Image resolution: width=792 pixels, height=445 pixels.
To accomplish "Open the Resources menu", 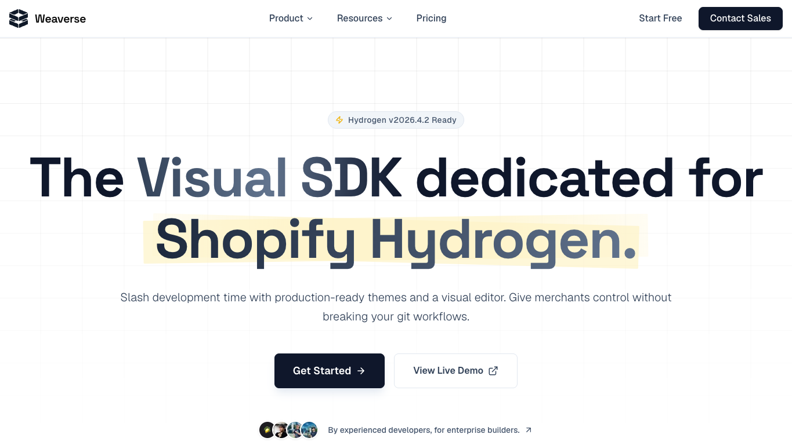I will click(x=364, y=19).
